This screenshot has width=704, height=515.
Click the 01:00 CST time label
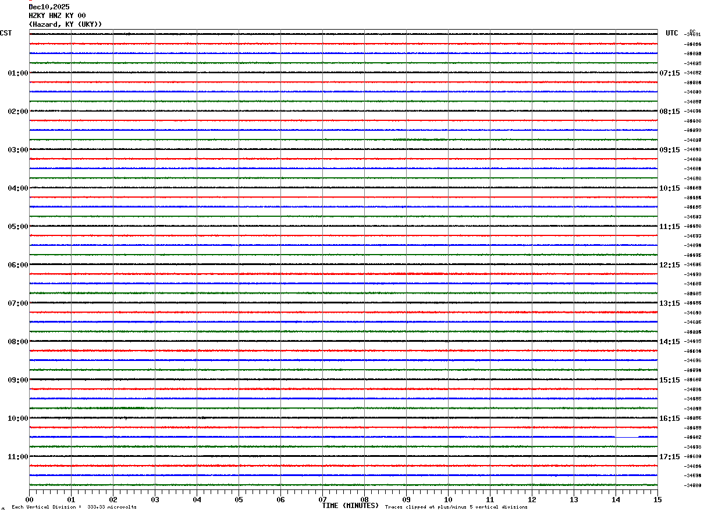click(18, 73)
